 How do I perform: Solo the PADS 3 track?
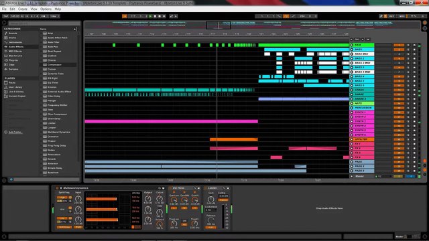pyautogui.click(x=408, y=171)
